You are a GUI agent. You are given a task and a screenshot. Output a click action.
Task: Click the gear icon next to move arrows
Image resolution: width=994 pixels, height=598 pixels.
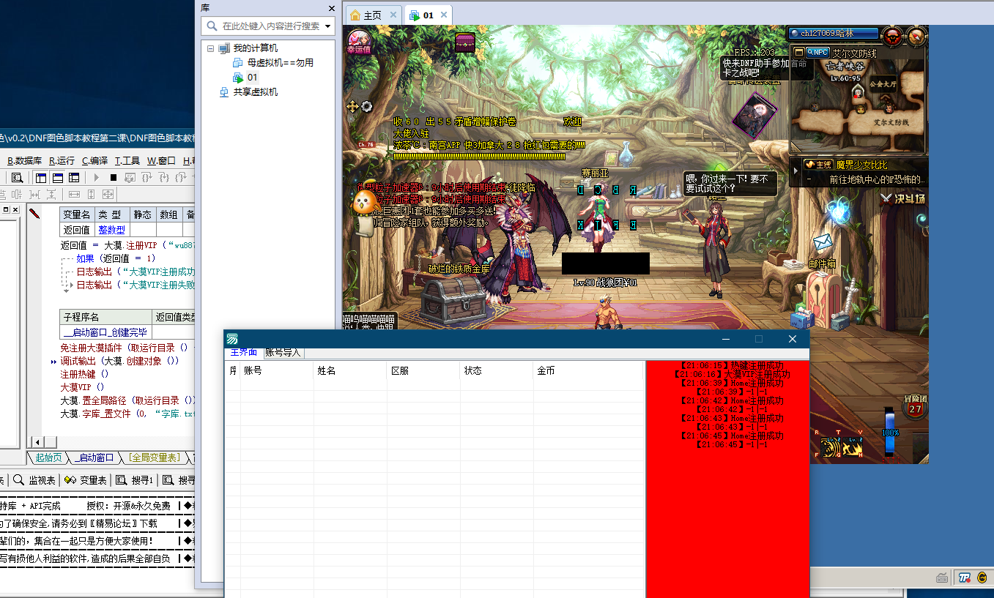[x=367, y=107]
